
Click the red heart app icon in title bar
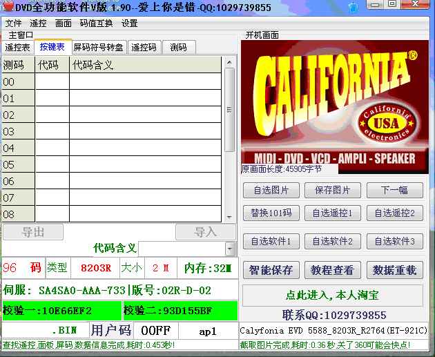[8, 7]
